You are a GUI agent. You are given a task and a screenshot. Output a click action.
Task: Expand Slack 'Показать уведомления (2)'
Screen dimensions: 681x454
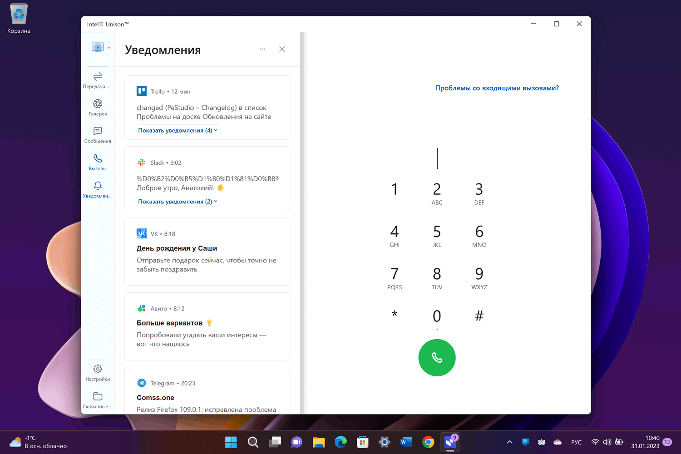178,202
